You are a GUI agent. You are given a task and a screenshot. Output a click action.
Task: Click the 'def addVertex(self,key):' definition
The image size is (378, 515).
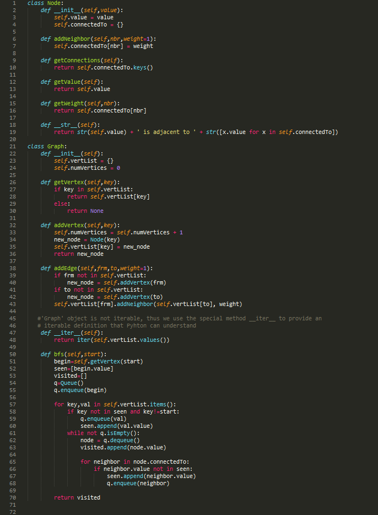[80, 226]
